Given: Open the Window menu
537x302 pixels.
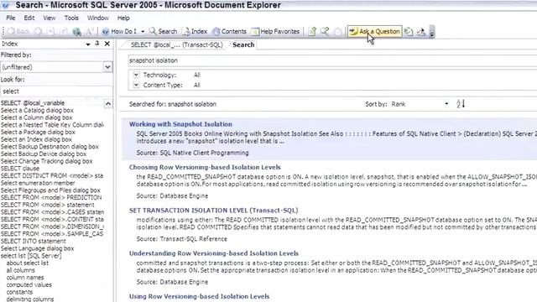Looking at the screenshot, I should [x=97, y=18].
